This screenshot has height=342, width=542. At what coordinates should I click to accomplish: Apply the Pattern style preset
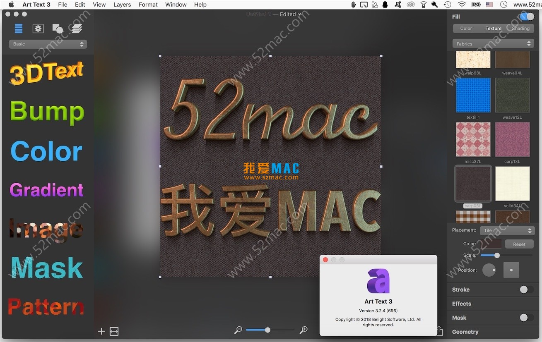(46, 307)
